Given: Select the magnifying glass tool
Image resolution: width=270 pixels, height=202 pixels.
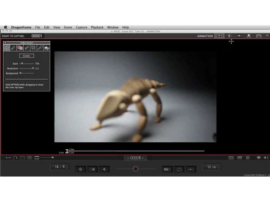Looking at the screenshot, I should [x=40, y=48].
